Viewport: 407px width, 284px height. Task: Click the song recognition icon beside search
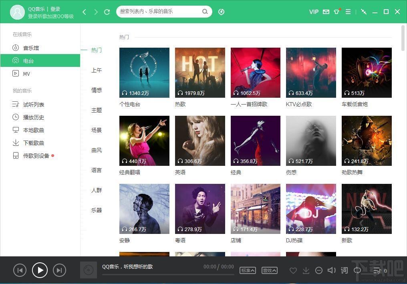(221, 12)
